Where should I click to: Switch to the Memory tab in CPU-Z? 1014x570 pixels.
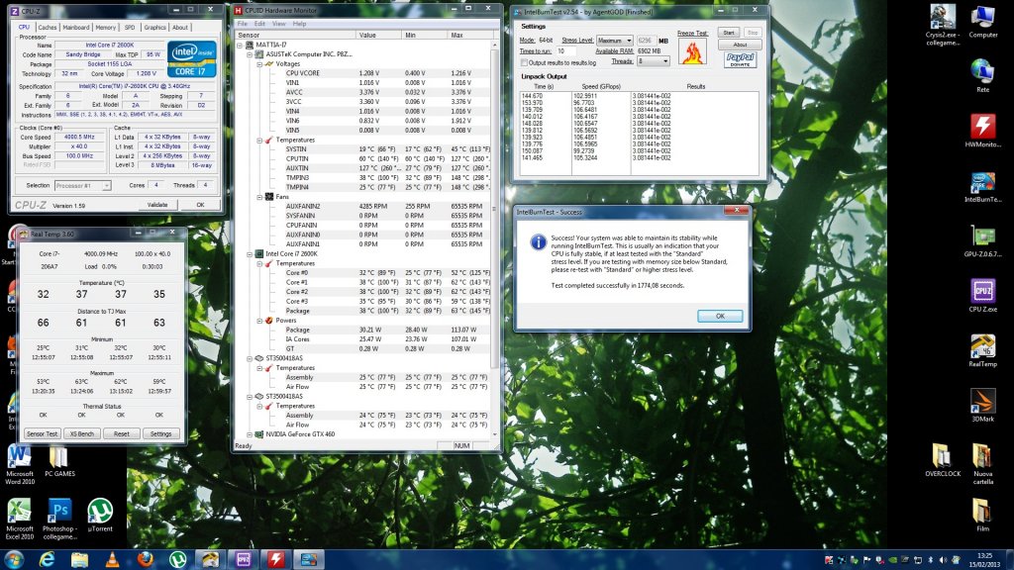(x=105, y=28)
